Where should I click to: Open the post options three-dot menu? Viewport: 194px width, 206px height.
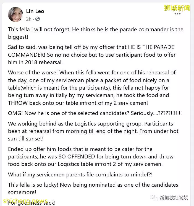[x=177, y=14]
